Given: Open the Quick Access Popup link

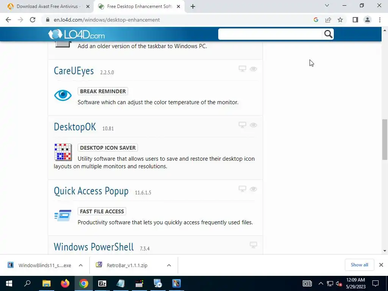Looking at the screenshot, I should point(91,191).
